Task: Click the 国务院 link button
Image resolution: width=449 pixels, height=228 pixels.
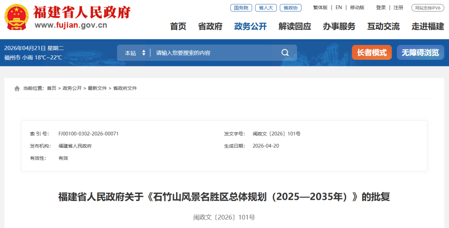Action: 241,7
